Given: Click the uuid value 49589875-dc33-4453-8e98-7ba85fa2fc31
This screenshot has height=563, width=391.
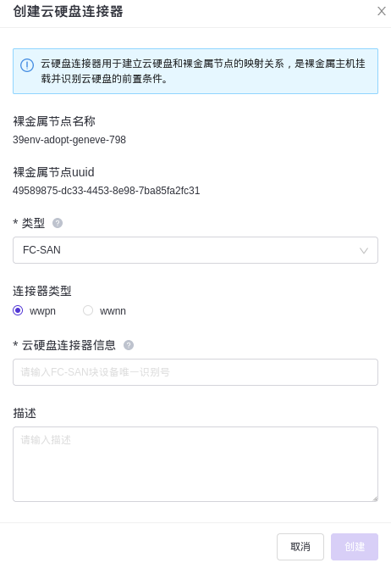Looking at the screenshot, I should (107, 190).
